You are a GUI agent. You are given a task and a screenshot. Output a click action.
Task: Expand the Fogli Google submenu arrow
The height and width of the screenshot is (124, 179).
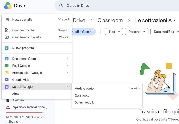click(x=67, y=66)
